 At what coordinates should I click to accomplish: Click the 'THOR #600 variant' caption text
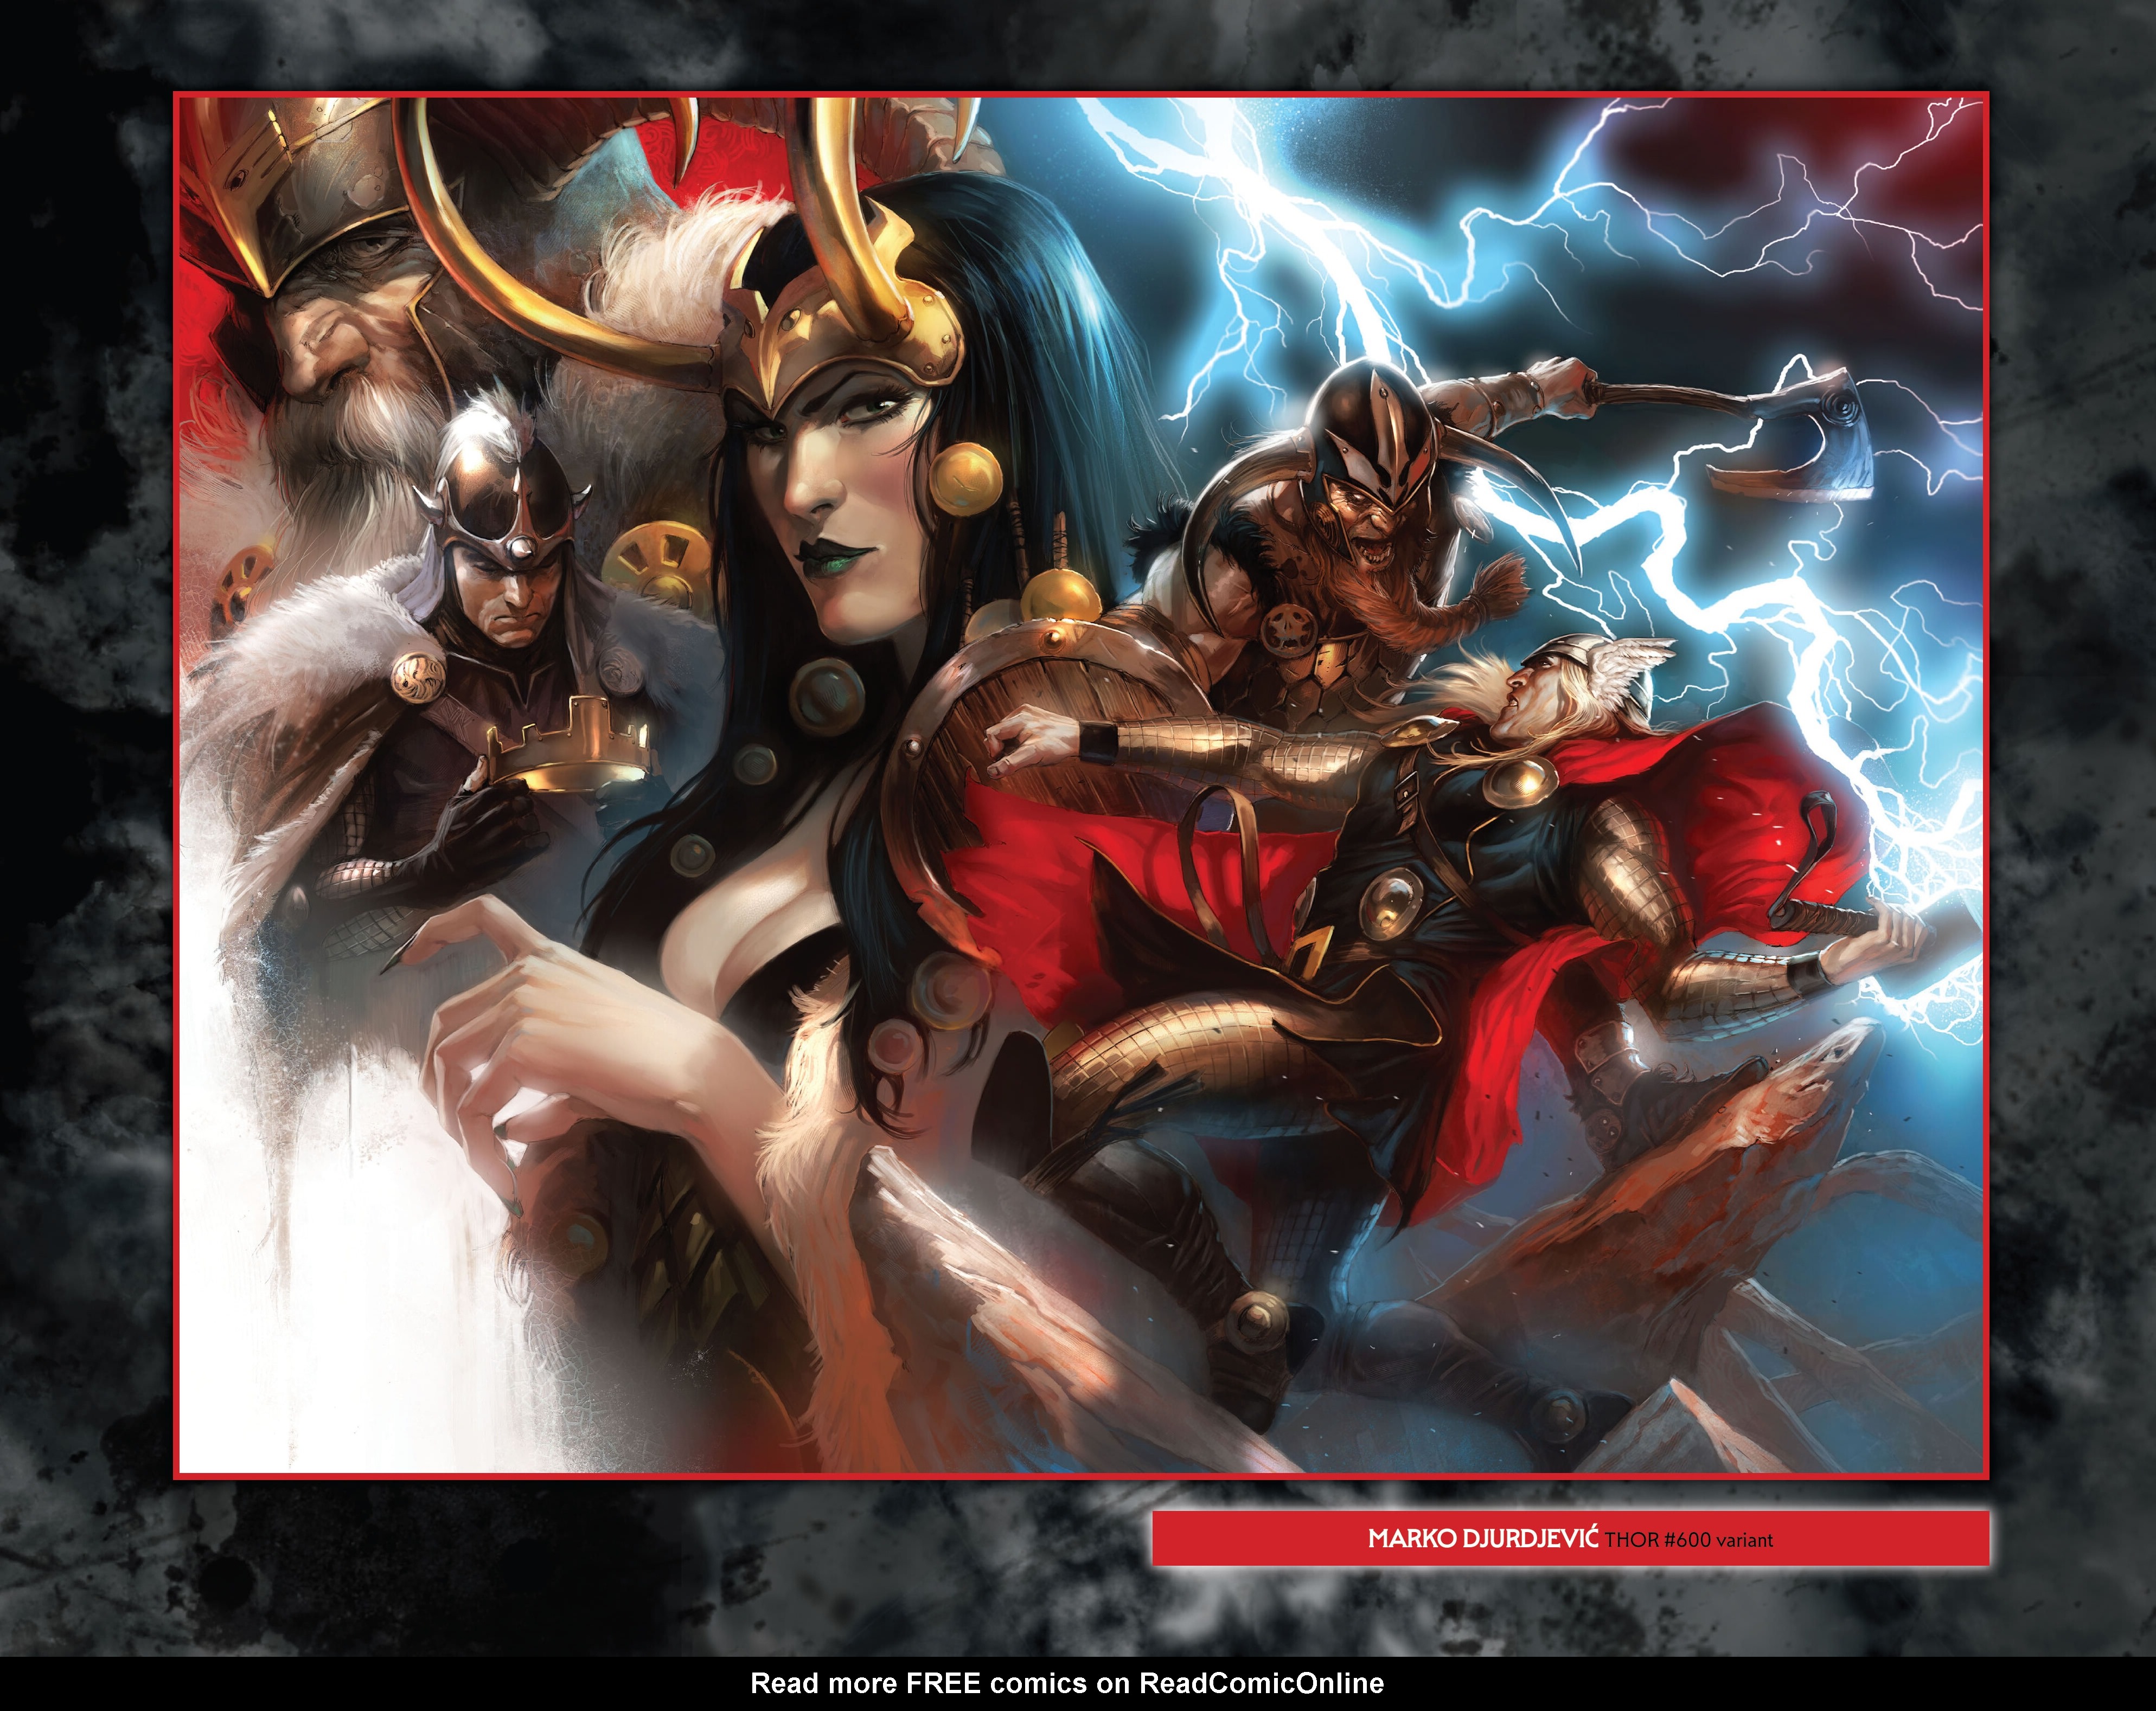tap(1689, 1540)
